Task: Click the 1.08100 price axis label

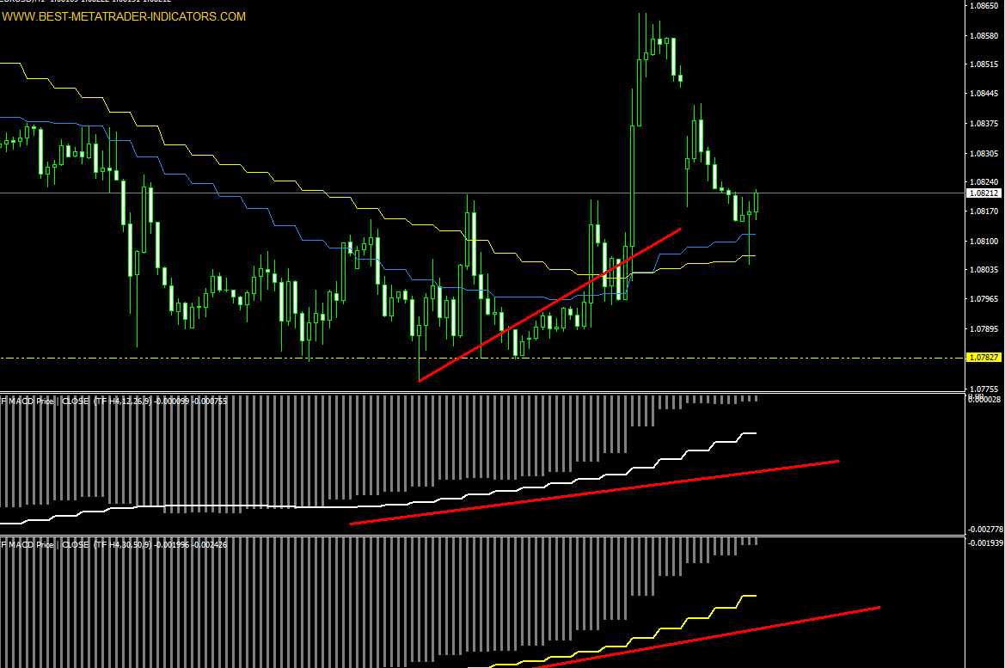Action: (x=984, y=241)
